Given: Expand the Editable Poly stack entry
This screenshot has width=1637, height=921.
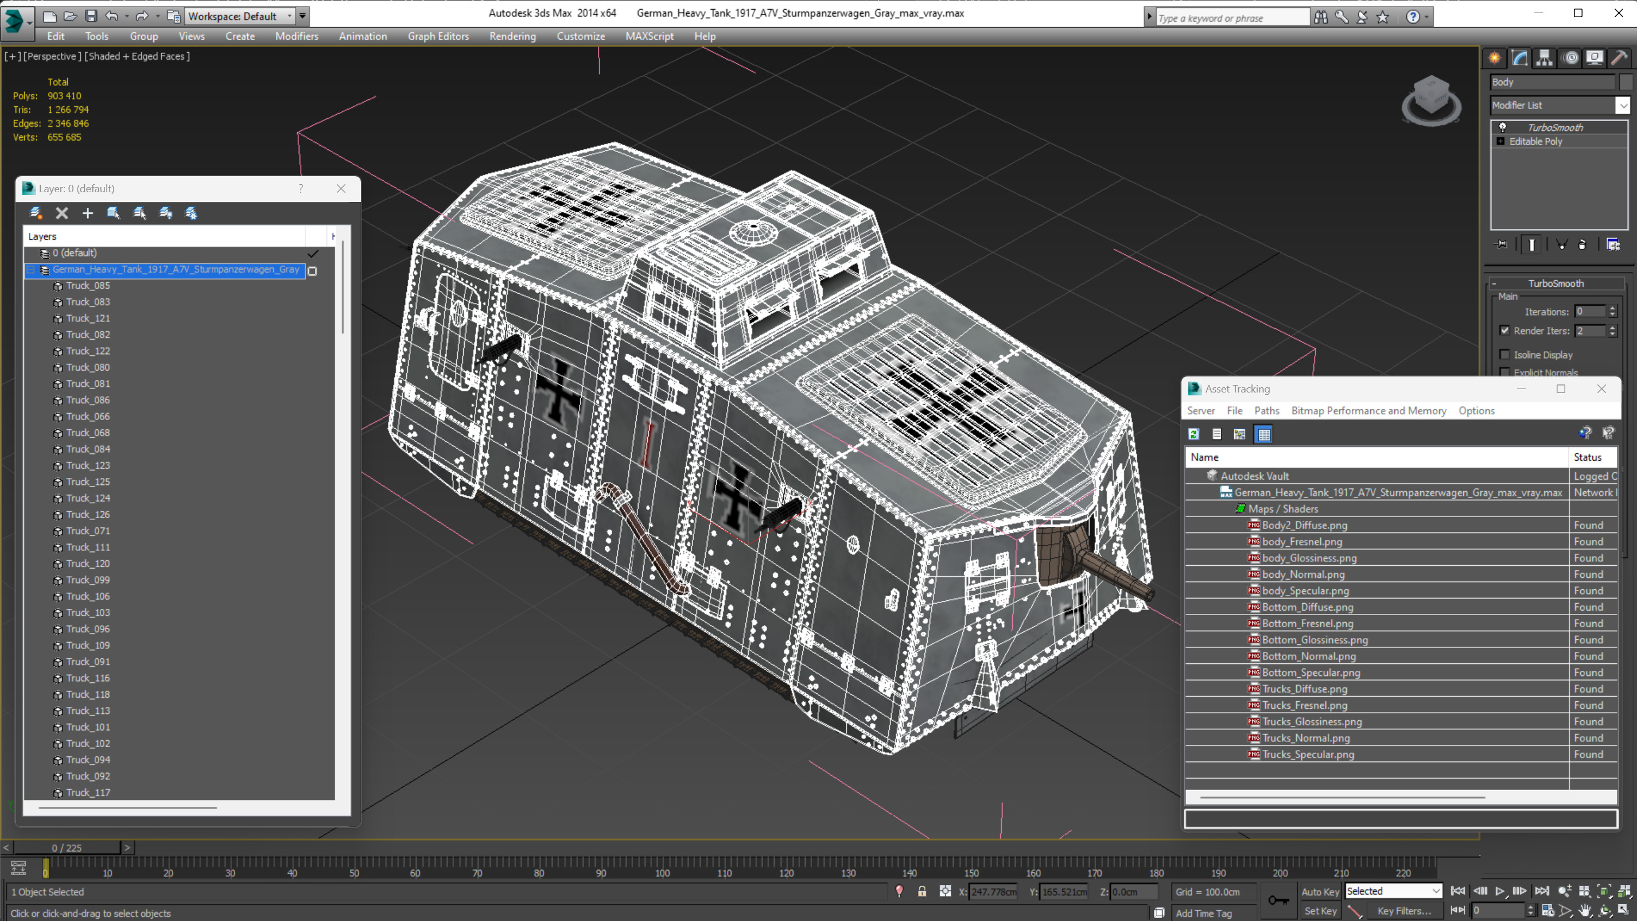Looking at the screenshot, I should (1500, 141).
